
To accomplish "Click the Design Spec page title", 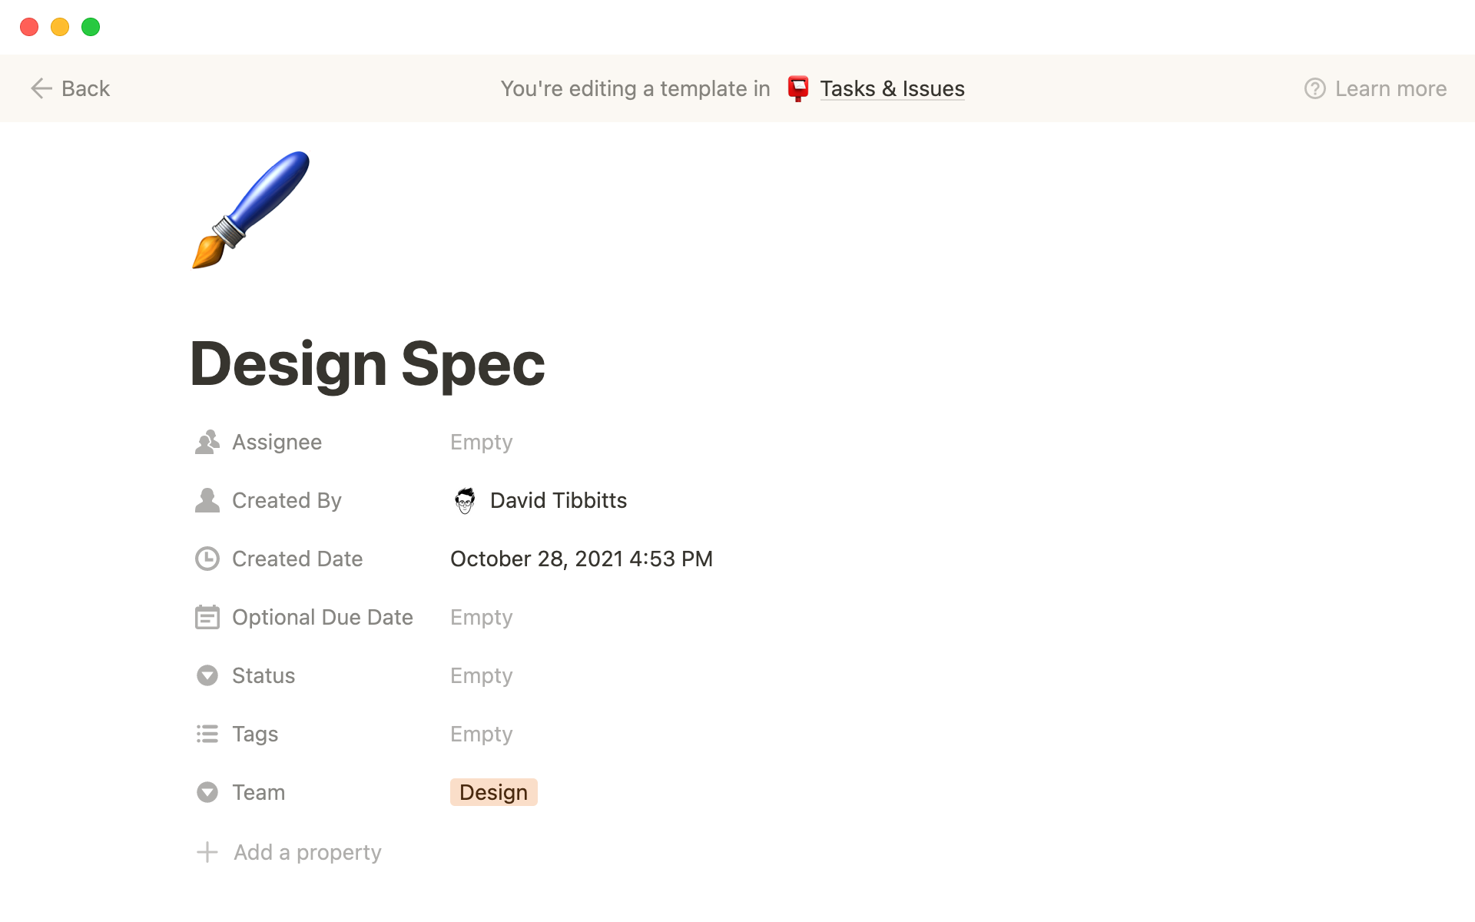I will pos(367,364).
